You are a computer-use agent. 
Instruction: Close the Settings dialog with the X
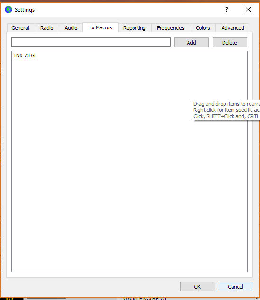pos(248,9)
